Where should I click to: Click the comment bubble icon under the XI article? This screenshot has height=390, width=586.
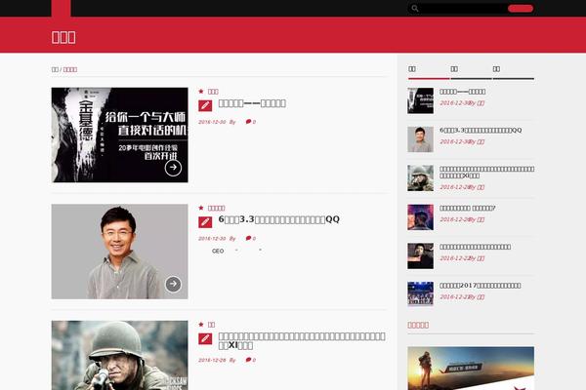[248, 360]
